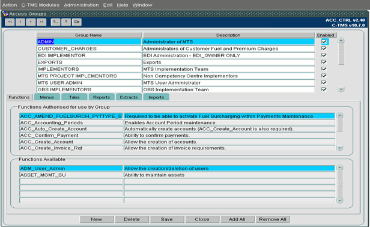Select ACC_Confirm_Payment function

(x=71, y=136)
